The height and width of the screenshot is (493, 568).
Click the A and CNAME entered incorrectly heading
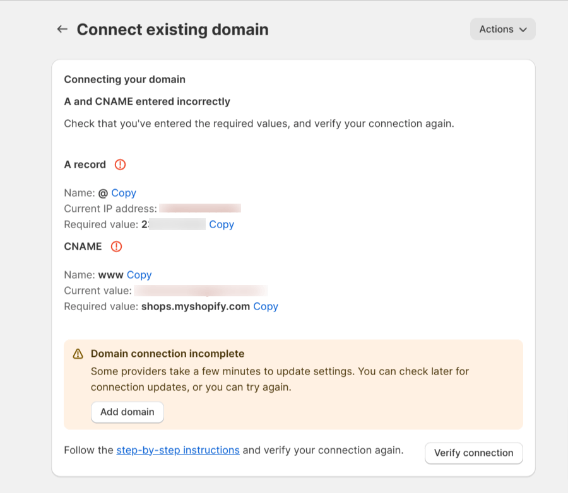[x=147, y=101]
